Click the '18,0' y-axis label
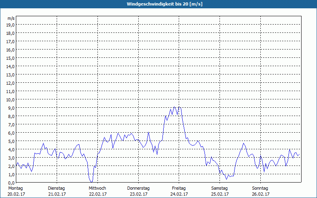Image resolution: width=317 pixels, height=198 pixels. pyautogui.click(x=11, y=33)
